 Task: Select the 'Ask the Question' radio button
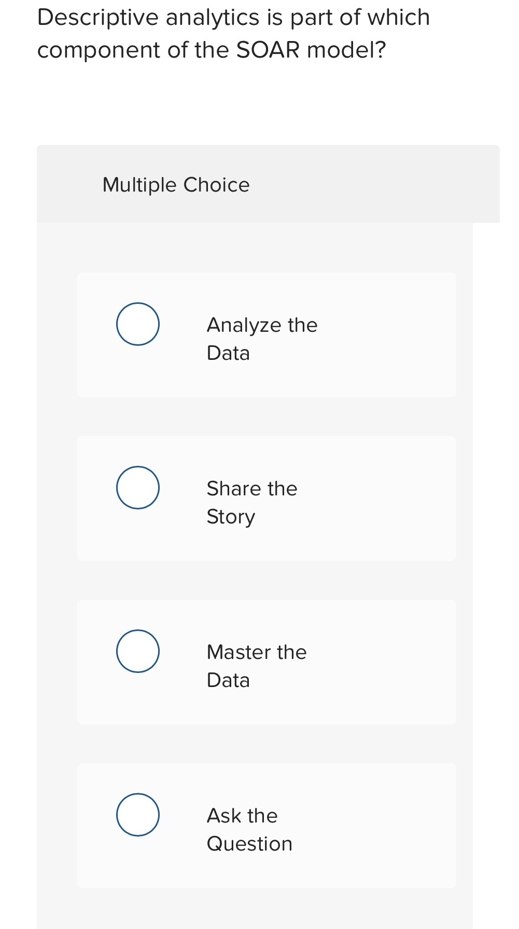[x=137, y=814]
